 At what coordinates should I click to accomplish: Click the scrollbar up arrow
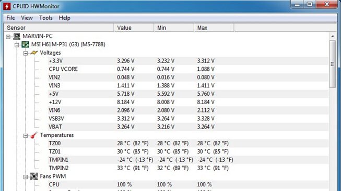(333, 36)
